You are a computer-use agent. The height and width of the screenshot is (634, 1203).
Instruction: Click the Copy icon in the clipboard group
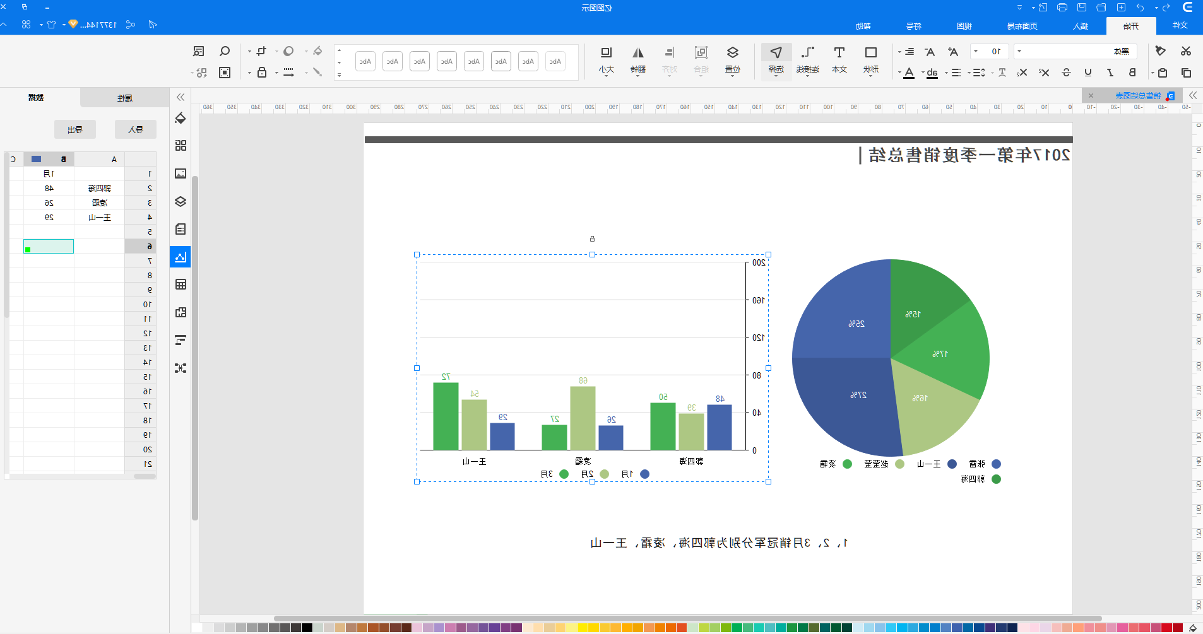(x=1186, y=73)
